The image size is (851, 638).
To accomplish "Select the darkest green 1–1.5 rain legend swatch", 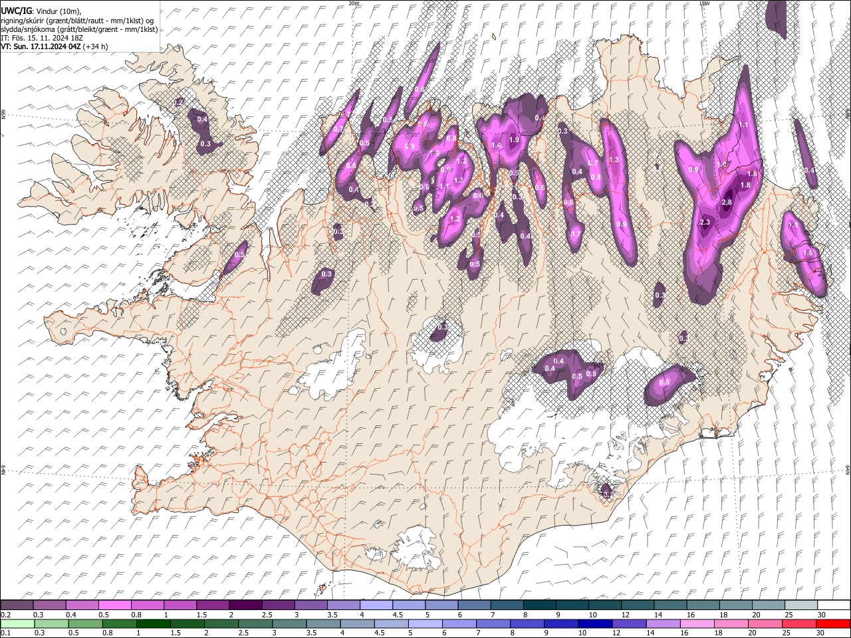I will point(154,623).
